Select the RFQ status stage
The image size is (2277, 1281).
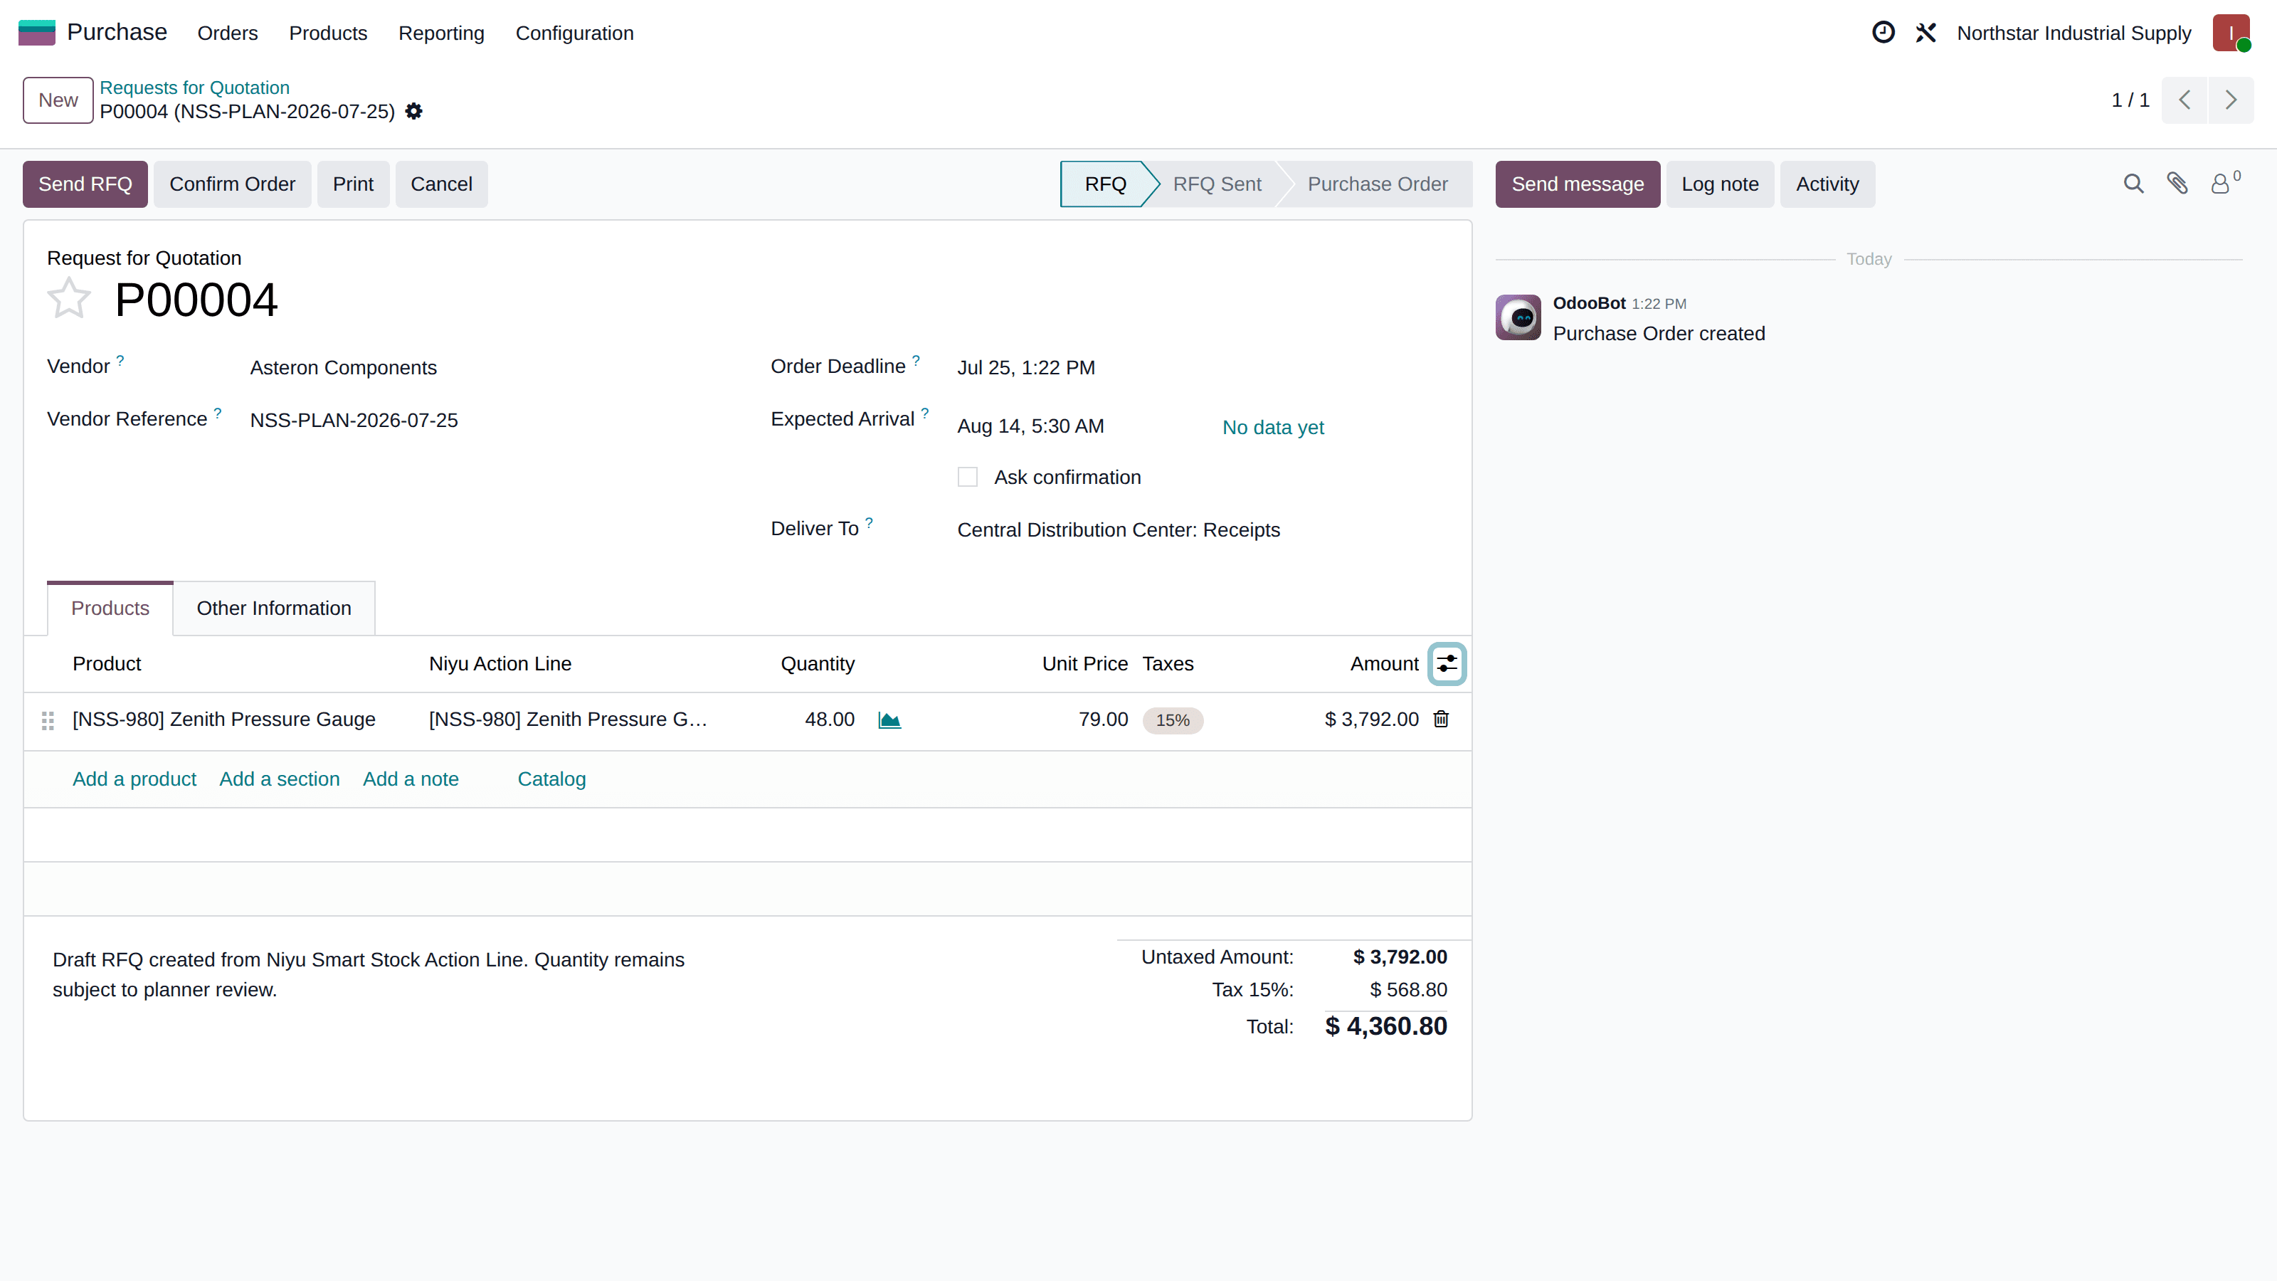(1105, 184)
